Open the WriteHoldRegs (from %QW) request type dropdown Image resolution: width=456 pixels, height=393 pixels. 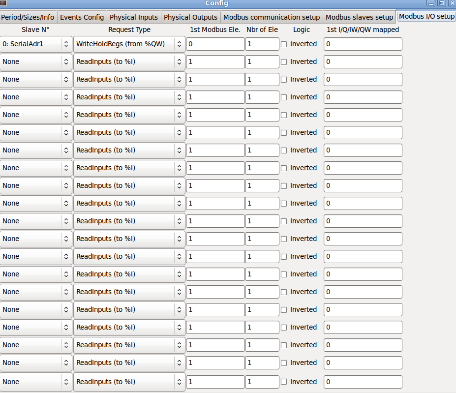129,44
